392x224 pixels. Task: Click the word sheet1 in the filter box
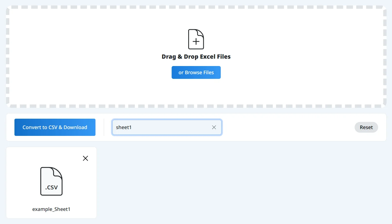124,127
